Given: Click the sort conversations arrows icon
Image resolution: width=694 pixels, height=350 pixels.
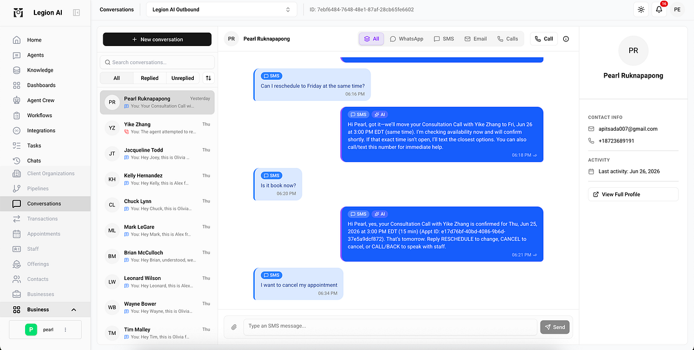Looking at the screenshot, I should (208, 78).
